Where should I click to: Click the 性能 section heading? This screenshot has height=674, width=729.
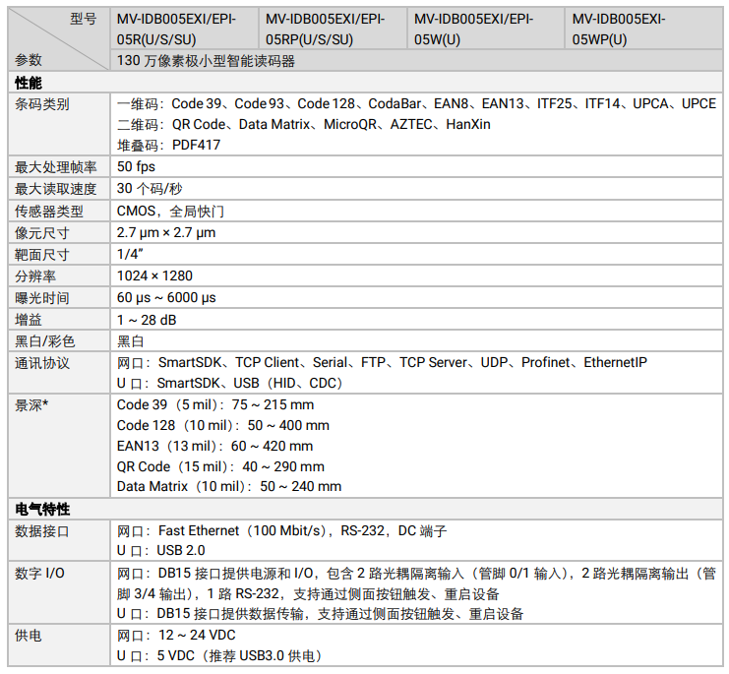29,83
